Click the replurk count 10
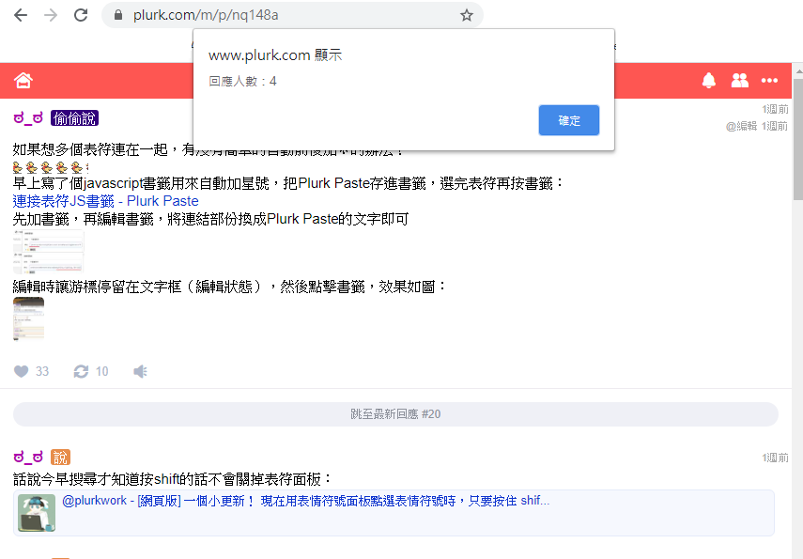This screenshot has width=803, height=559. [x=102, y=371]
